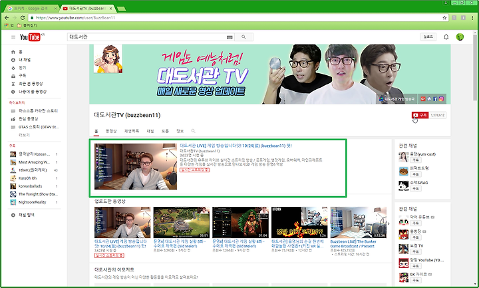Select the 재생목록 channel tab
Viewport: 479px width, 288px height.
[132, 131]
